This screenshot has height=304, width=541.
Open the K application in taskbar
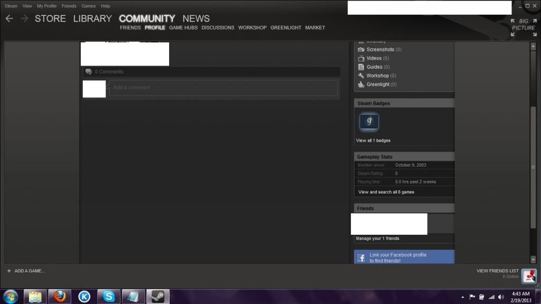84,297
